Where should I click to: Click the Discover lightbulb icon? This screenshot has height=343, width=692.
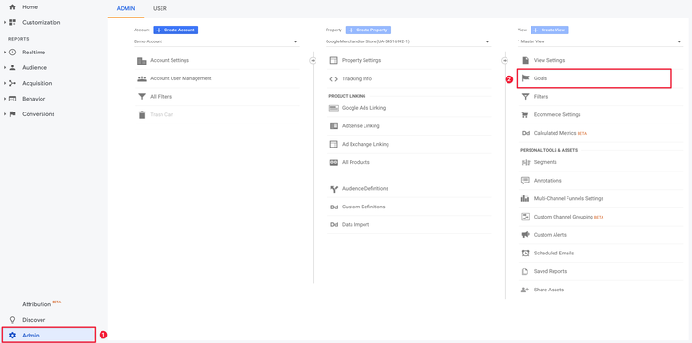coord(12,320)
